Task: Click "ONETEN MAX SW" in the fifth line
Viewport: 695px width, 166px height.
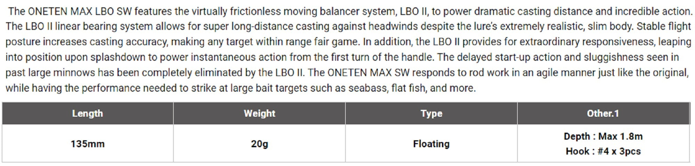Action: (368, 73)
